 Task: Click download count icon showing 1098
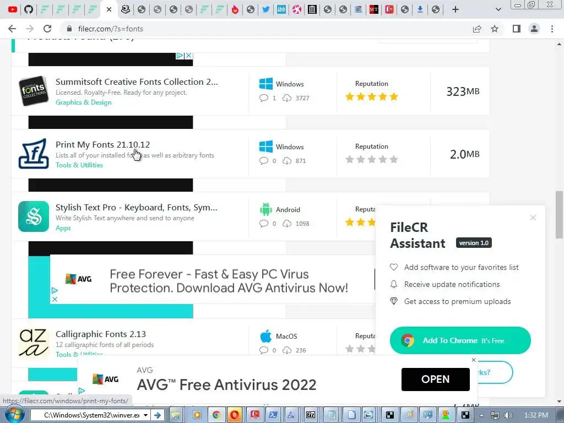(286, 224)
